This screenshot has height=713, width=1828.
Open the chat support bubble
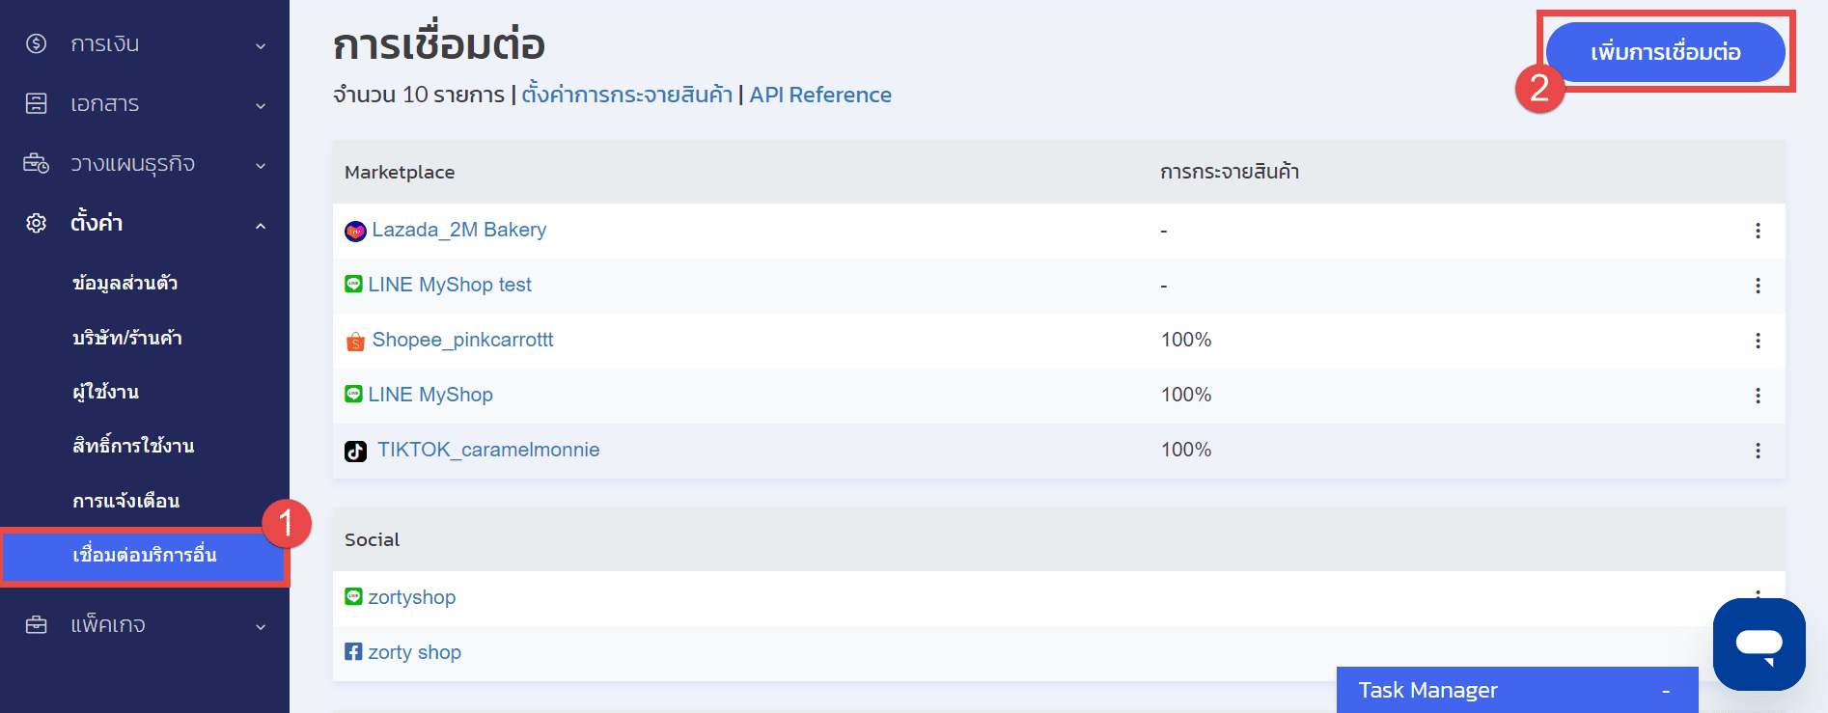pyautogui.click(x=1759, y=644)
